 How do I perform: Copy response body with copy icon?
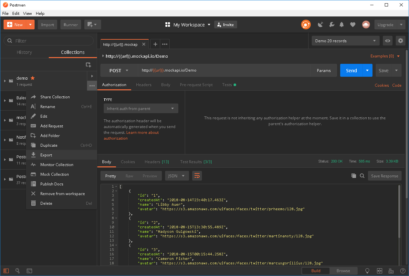tap(354, 176)
